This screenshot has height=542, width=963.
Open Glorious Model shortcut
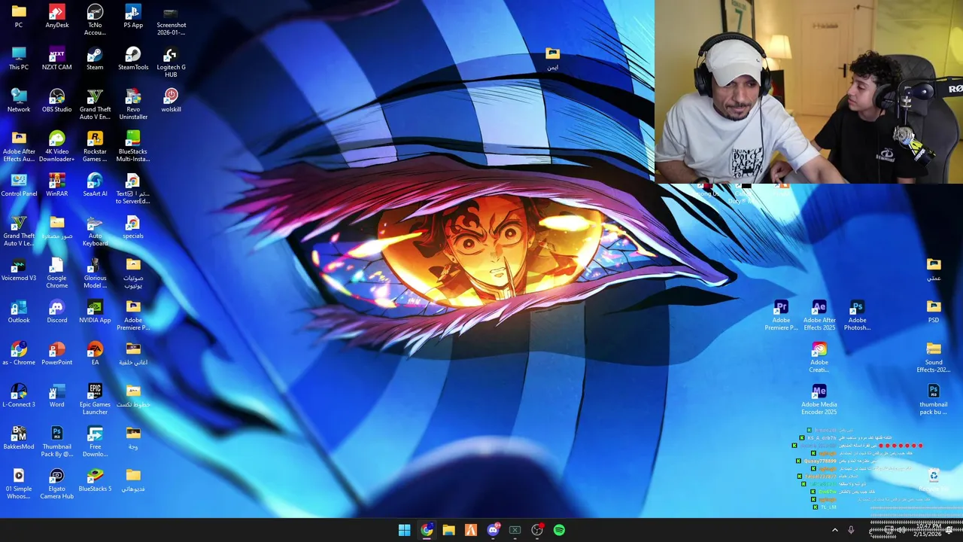[x=95, y=273]
